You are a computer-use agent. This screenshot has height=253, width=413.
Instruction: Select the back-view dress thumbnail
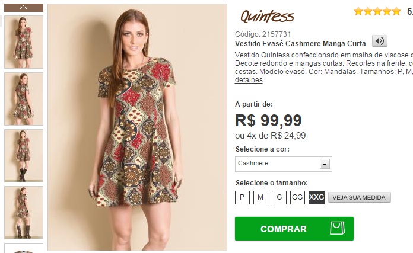[x=24, y=99]
